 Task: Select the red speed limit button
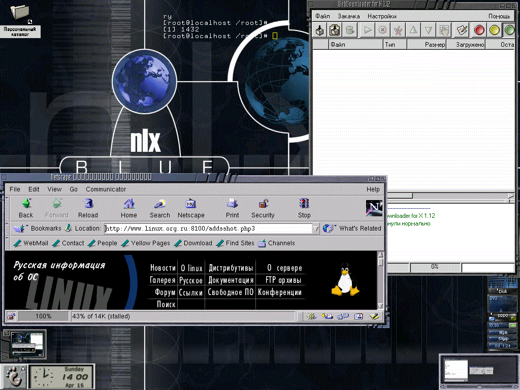pos(479,30)
